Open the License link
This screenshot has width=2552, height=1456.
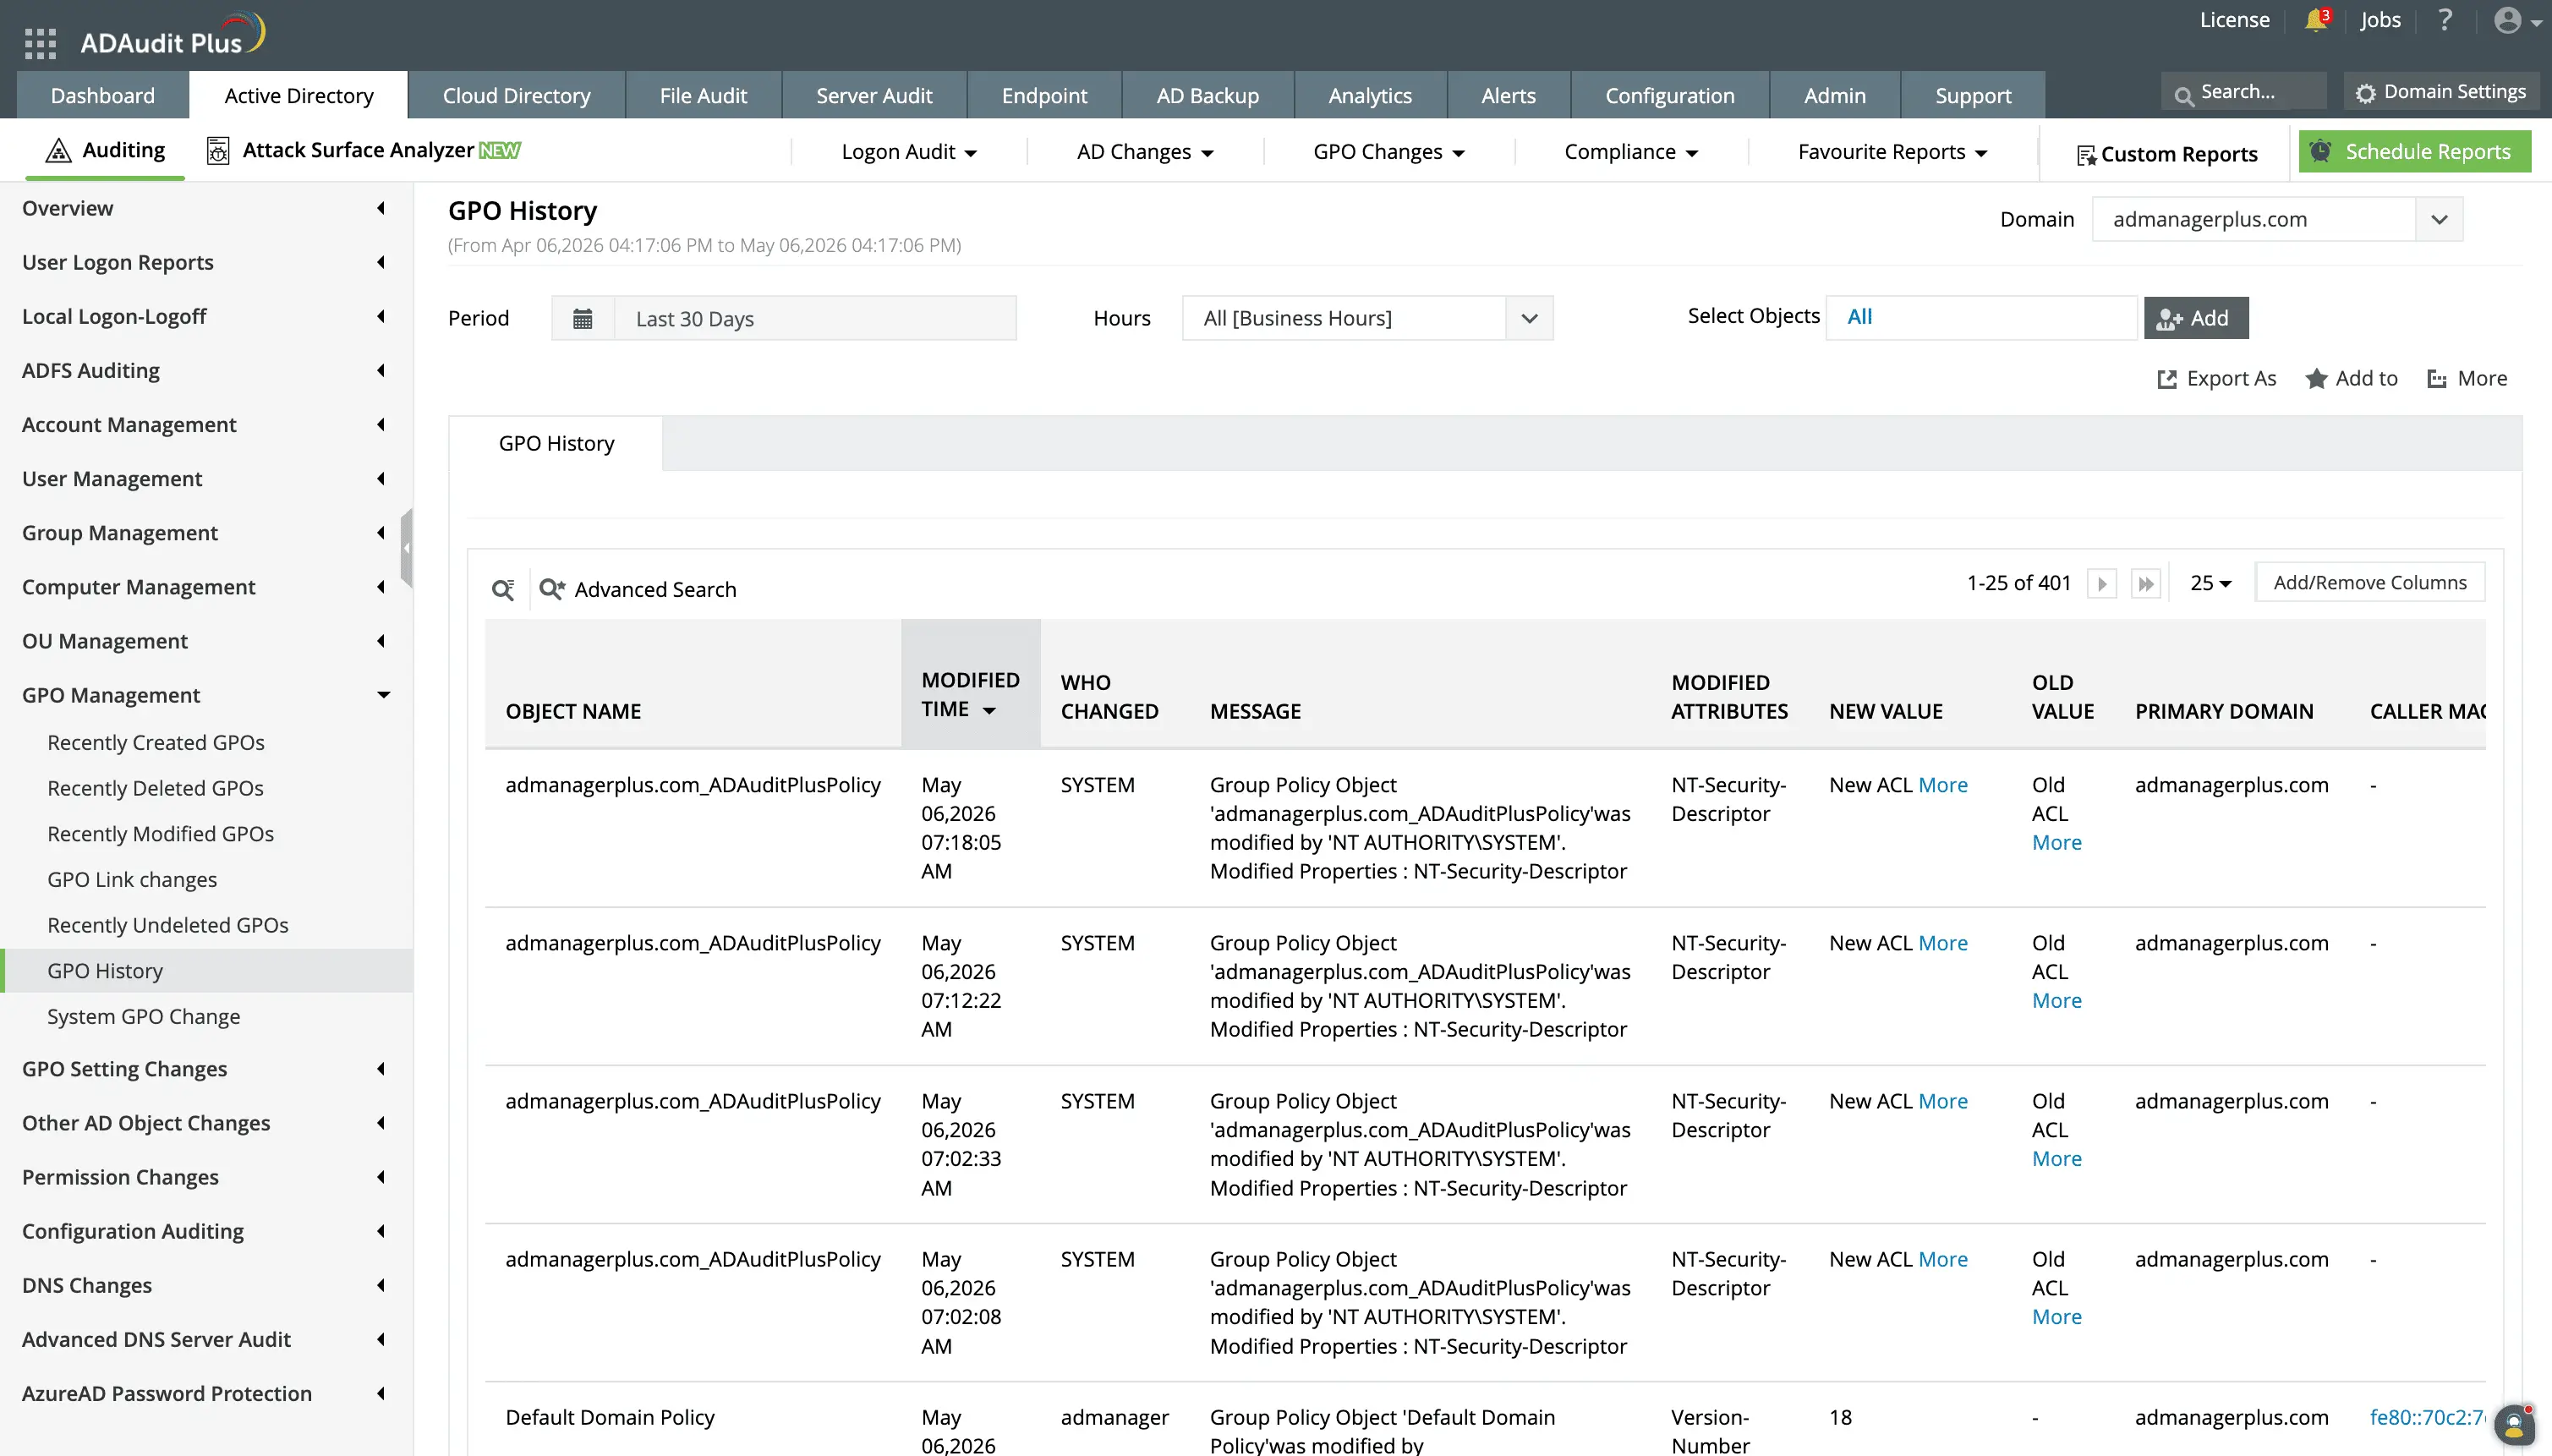2234,20
